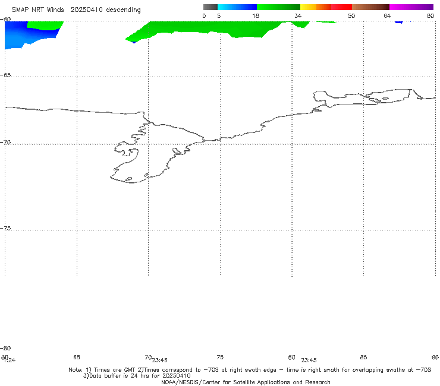The width and height of the screenshot is (440, 386).
Task: Click the green segment of the wind color bar
Action: click(278, 7)
